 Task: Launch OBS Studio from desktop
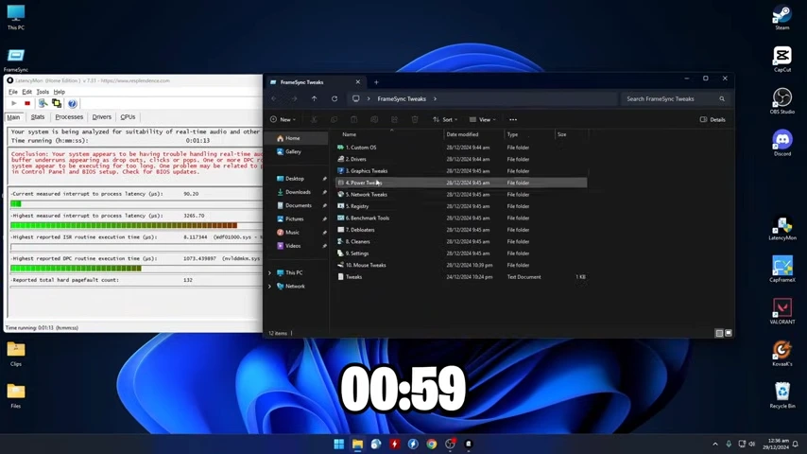tap(782, 101)
